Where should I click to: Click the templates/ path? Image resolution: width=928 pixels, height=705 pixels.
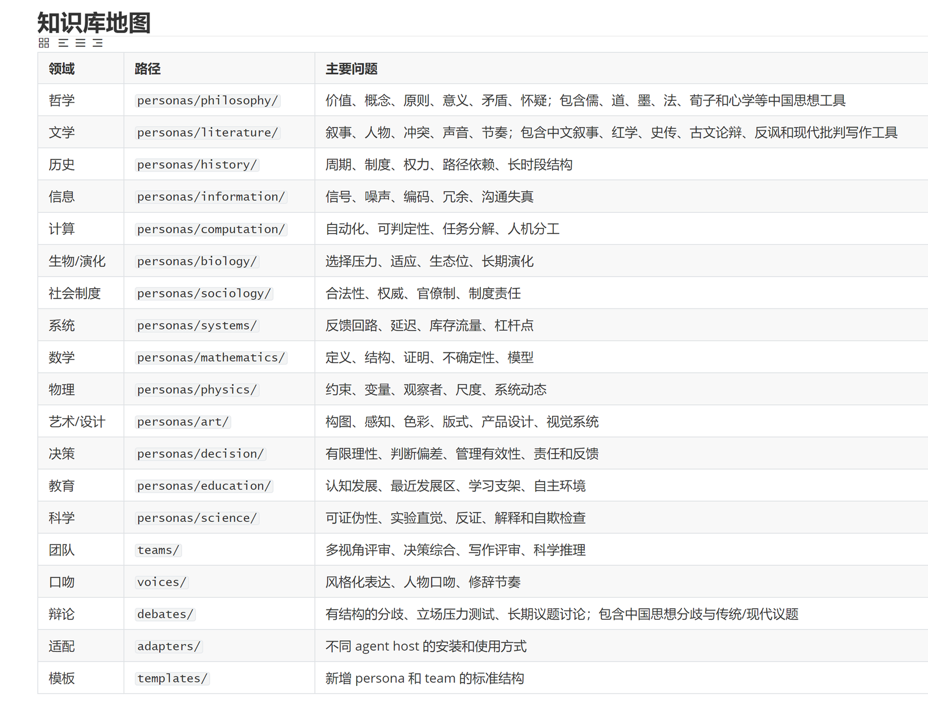172,678
